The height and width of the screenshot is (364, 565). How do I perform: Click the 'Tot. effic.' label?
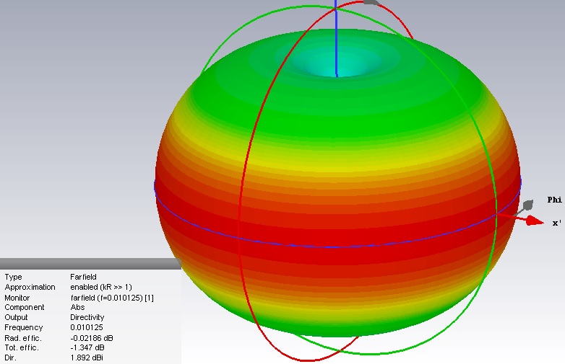(21, 347)
